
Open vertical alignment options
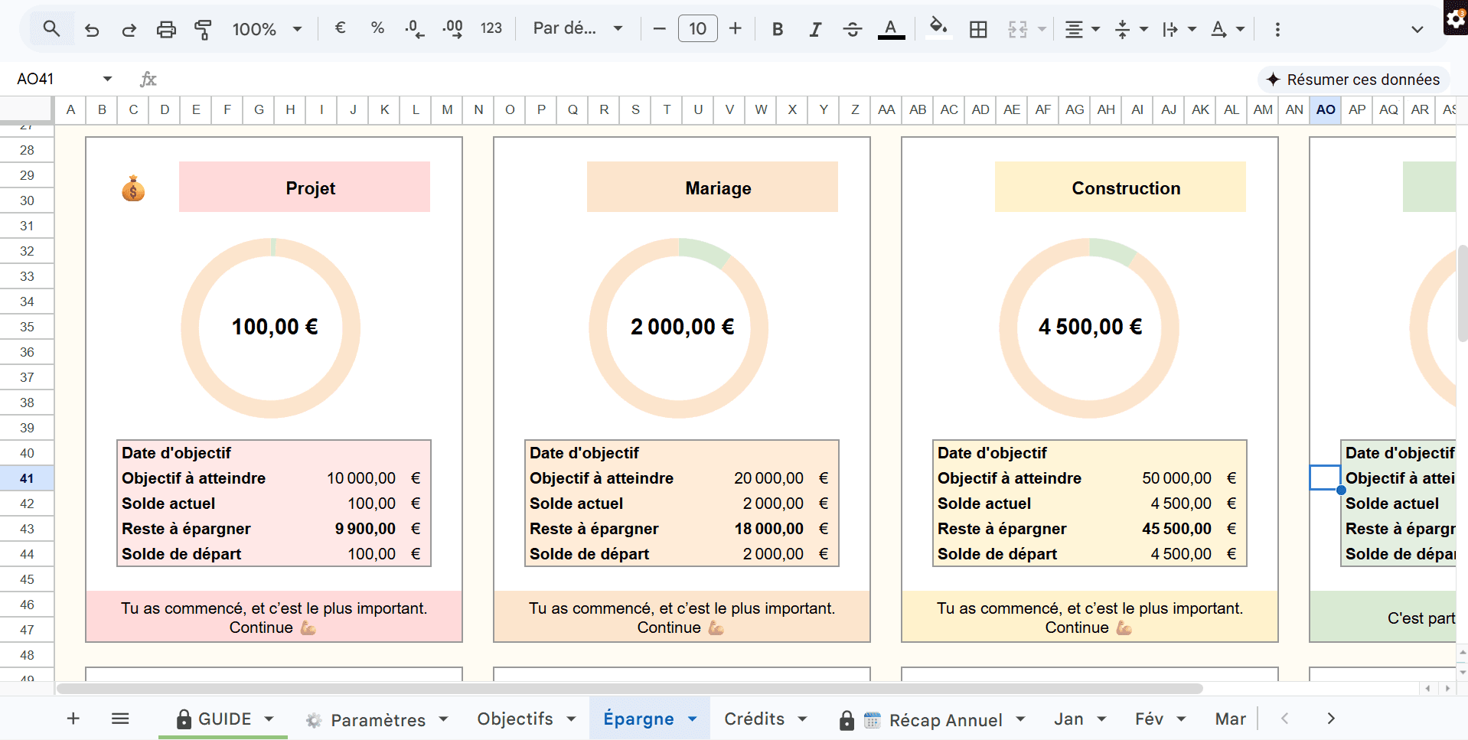click(1131, 29)
